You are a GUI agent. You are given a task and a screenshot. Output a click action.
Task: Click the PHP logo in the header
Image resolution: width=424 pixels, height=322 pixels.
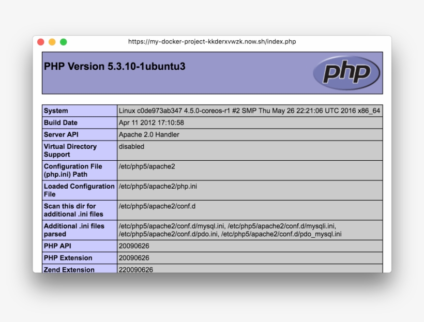click(x=346, y=73)
